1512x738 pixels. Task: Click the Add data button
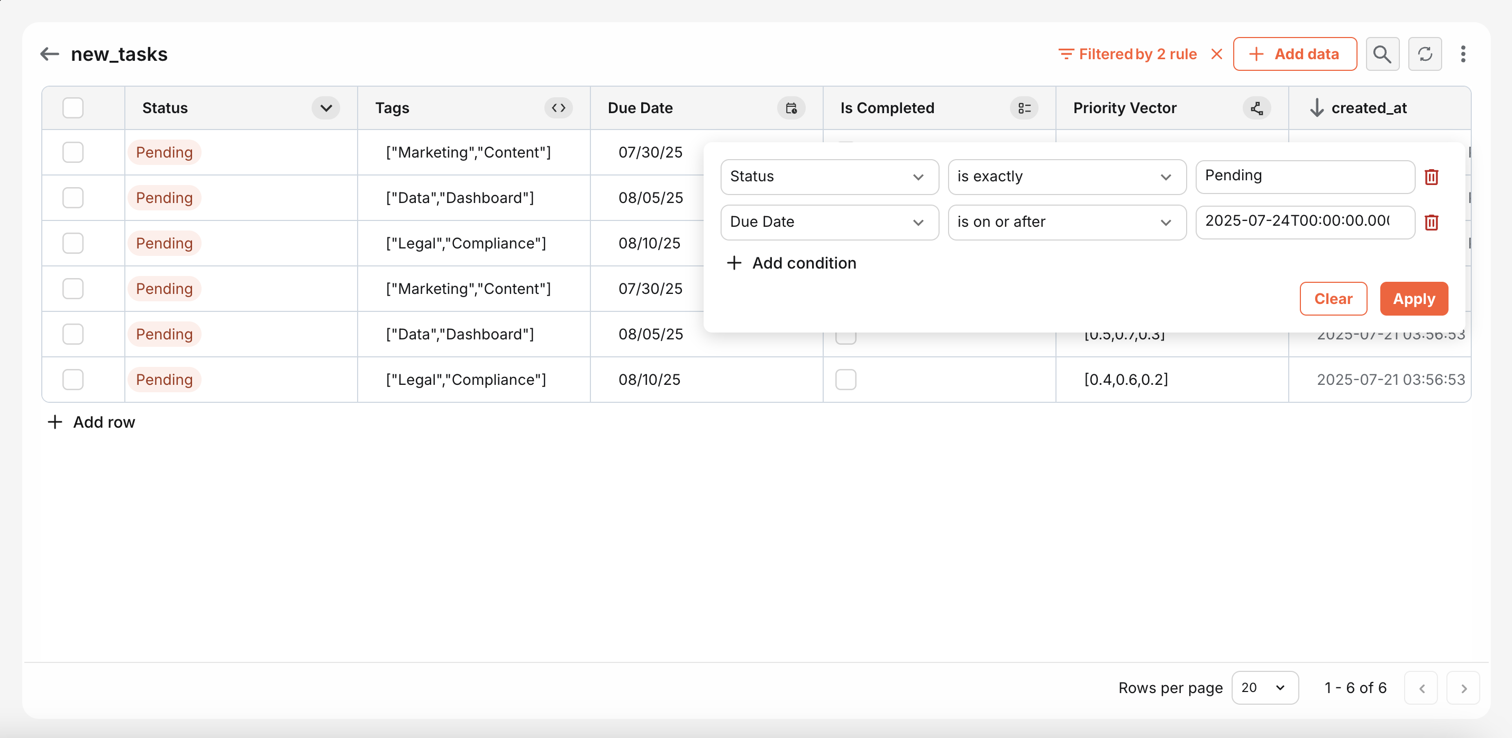pos(1295,54)
